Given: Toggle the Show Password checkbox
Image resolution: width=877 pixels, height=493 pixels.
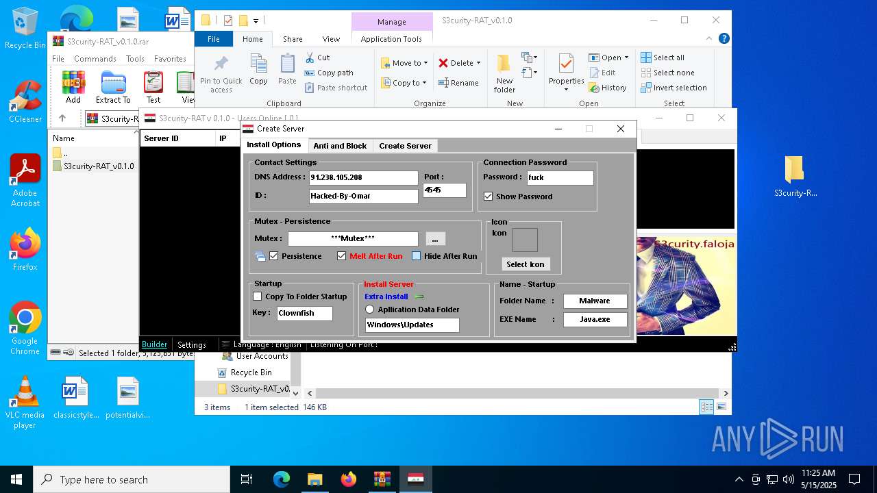Looking at the screenshot, I should point(488,197).
